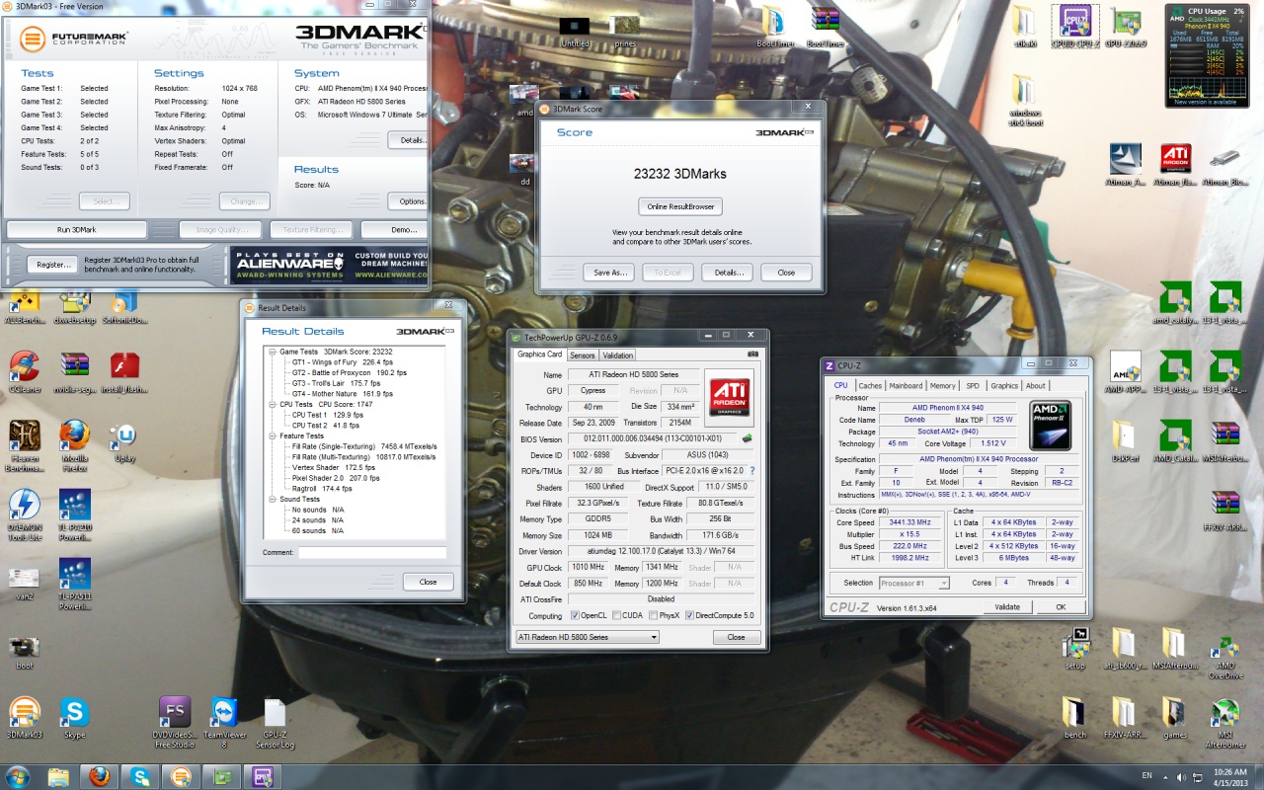Collapse the Feature Tests tree node
Viewport: 1264px width, 790px height.
pyautogui.click(x=273, y=435)
